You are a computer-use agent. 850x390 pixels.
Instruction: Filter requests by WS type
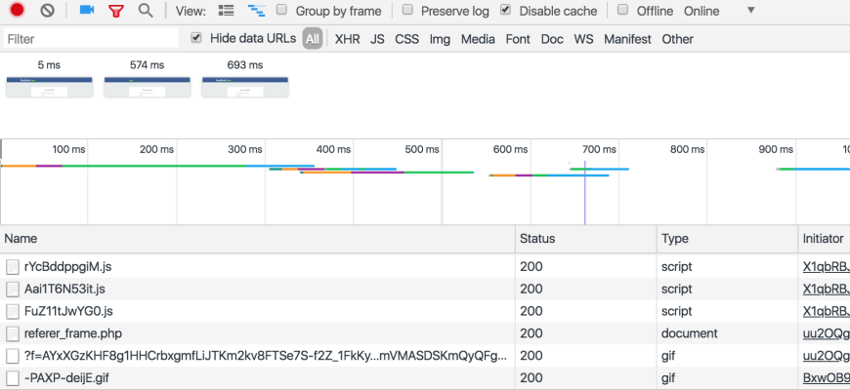click(583, 39)
